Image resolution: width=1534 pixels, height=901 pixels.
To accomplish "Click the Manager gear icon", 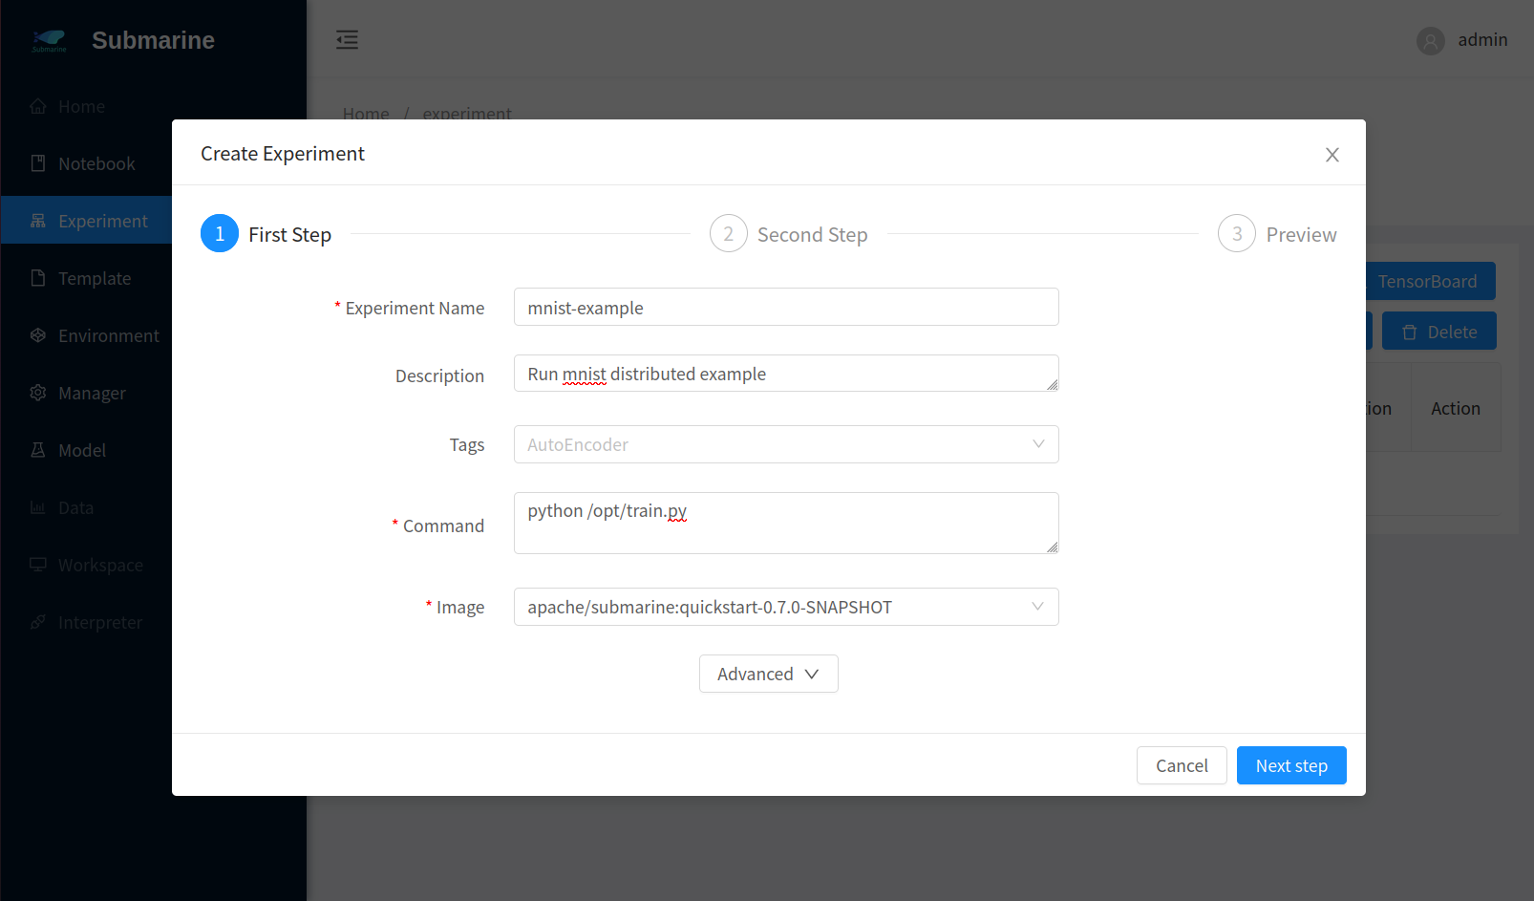I will point(38,393).
